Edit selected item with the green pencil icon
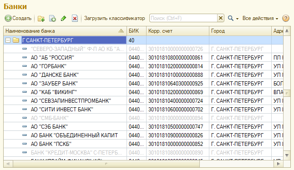This screenshot has height=170, width=294. 64,18
